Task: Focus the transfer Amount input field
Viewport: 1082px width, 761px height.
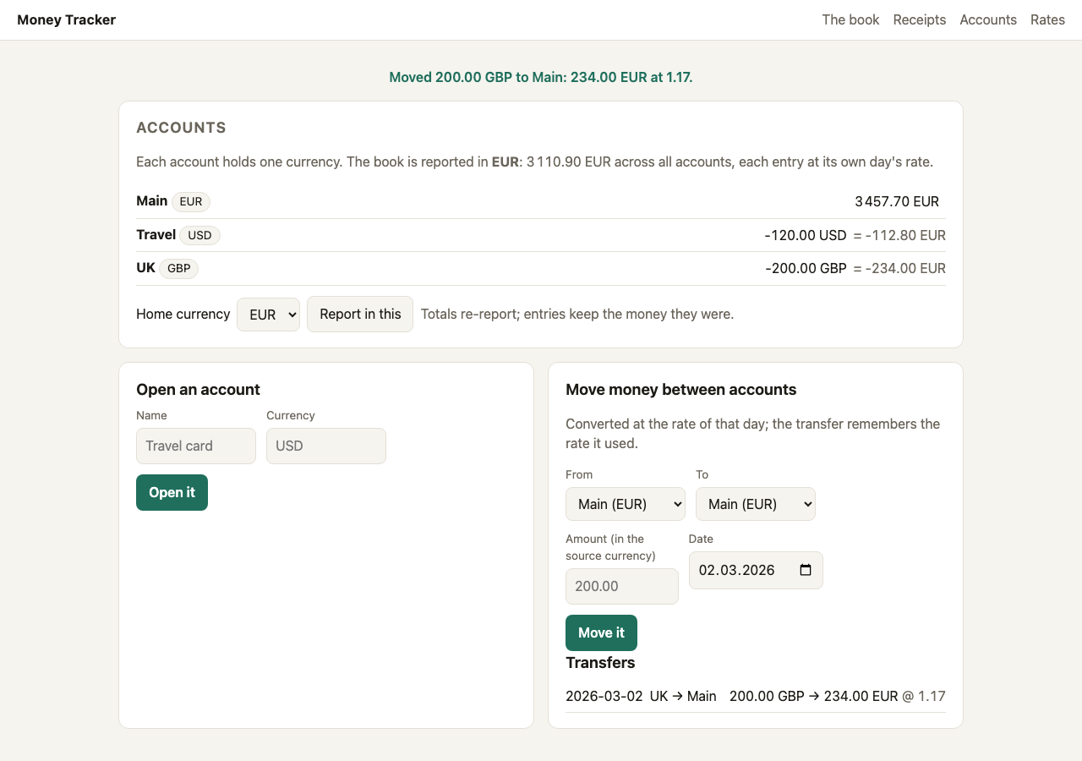Action: coord(622,586)
